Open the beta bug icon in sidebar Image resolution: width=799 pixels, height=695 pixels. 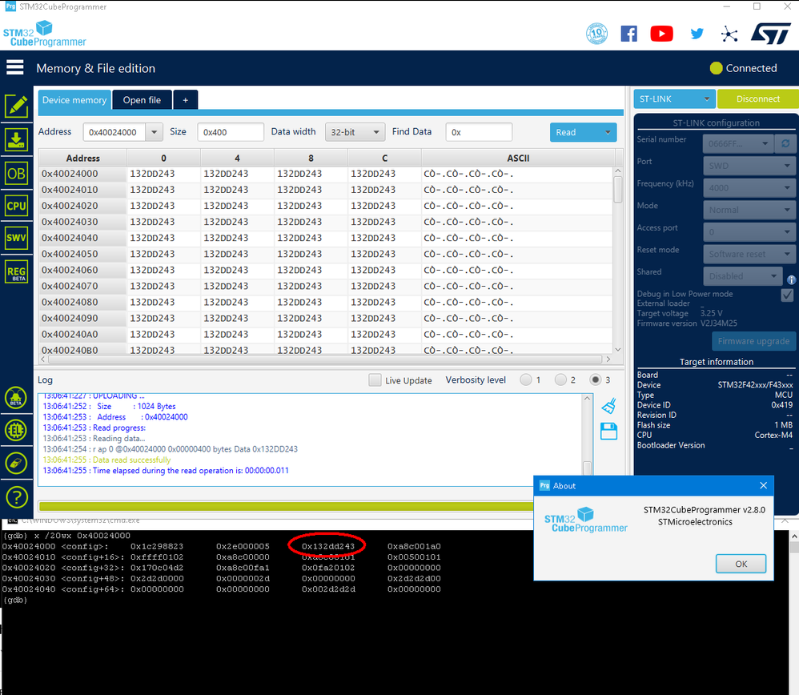(x=16, y=398)
